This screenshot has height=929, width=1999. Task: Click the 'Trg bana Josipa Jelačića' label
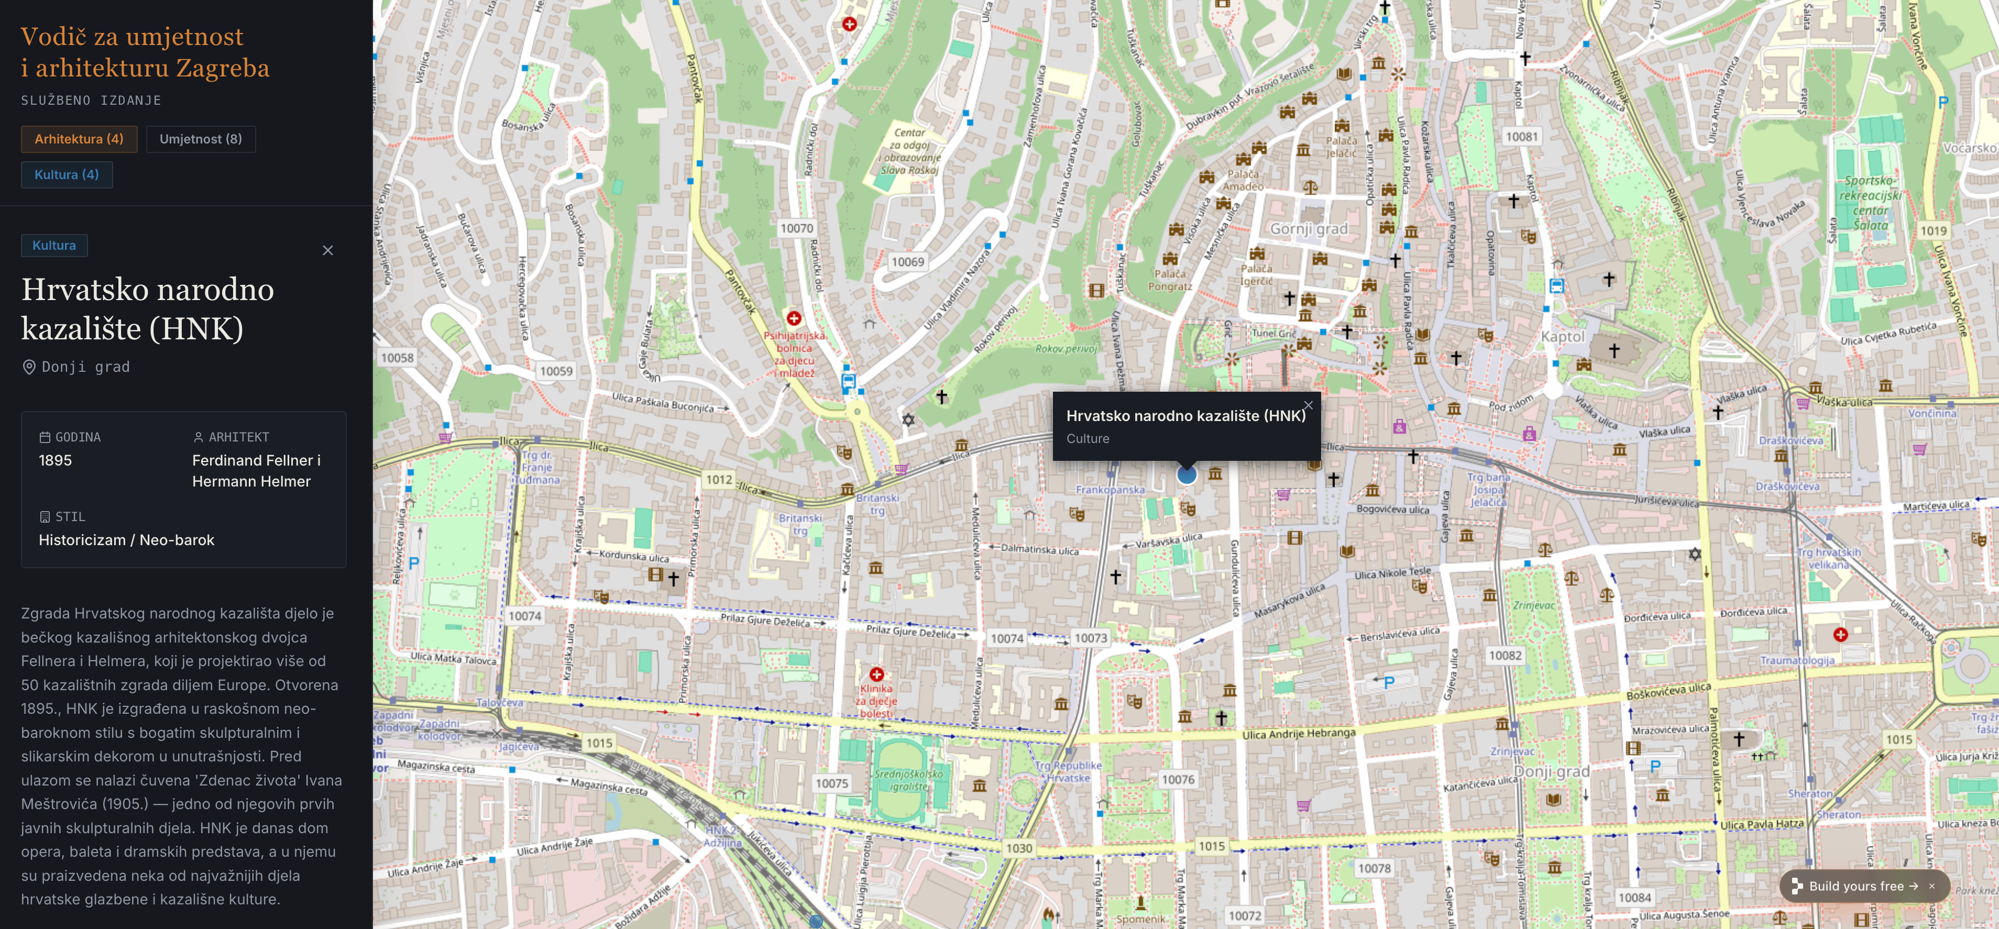(x=1488, y=489)
